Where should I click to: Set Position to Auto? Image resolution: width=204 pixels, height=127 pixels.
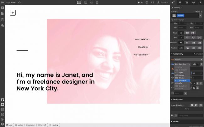click(x=181, y=48)
